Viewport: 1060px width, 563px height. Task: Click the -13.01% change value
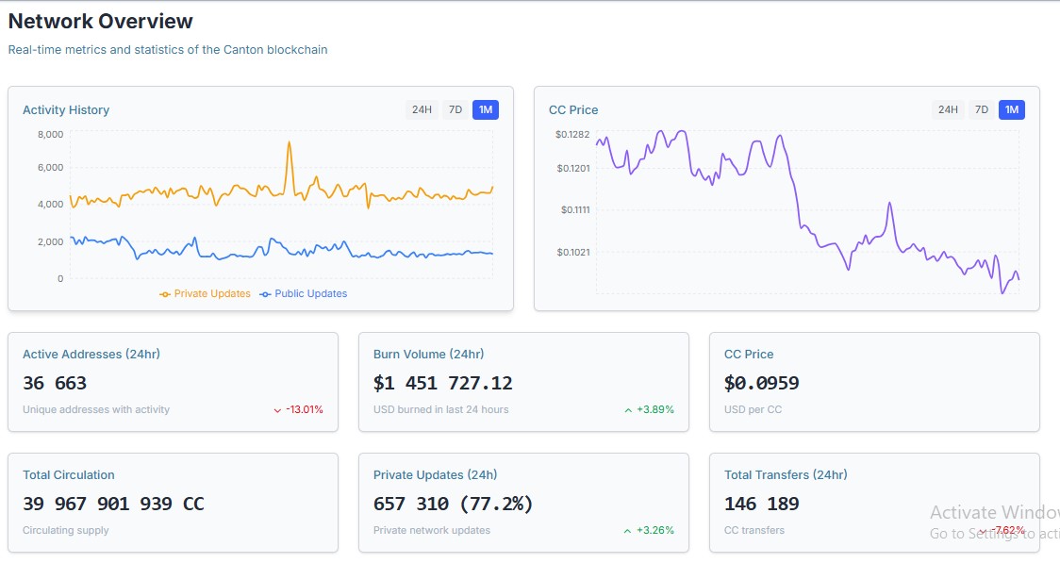click(305, 409)
